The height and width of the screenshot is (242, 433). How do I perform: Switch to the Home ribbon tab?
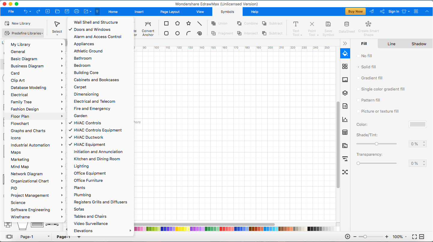113,12
